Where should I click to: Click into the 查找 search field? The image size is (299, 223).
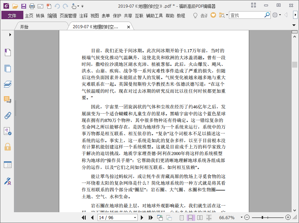pos(247,15)
